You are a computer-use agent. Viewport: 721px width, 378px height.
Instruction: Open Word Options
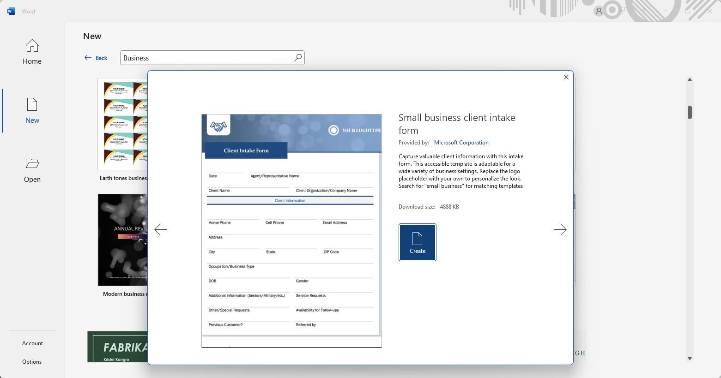pyautogui.click(x=32, y=362)
